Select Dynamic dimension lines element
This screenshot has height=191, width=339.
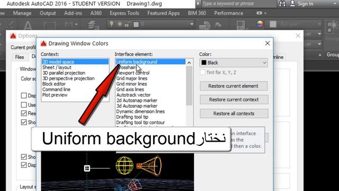[140, 111]
